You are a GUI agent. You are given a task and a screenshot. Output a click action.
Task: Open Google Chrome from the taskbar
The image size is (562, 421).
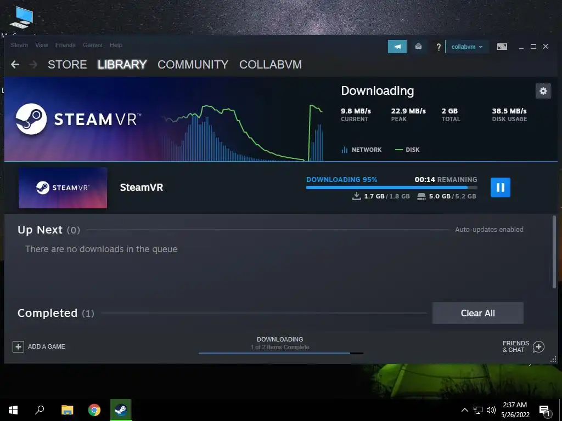point(94,410)
